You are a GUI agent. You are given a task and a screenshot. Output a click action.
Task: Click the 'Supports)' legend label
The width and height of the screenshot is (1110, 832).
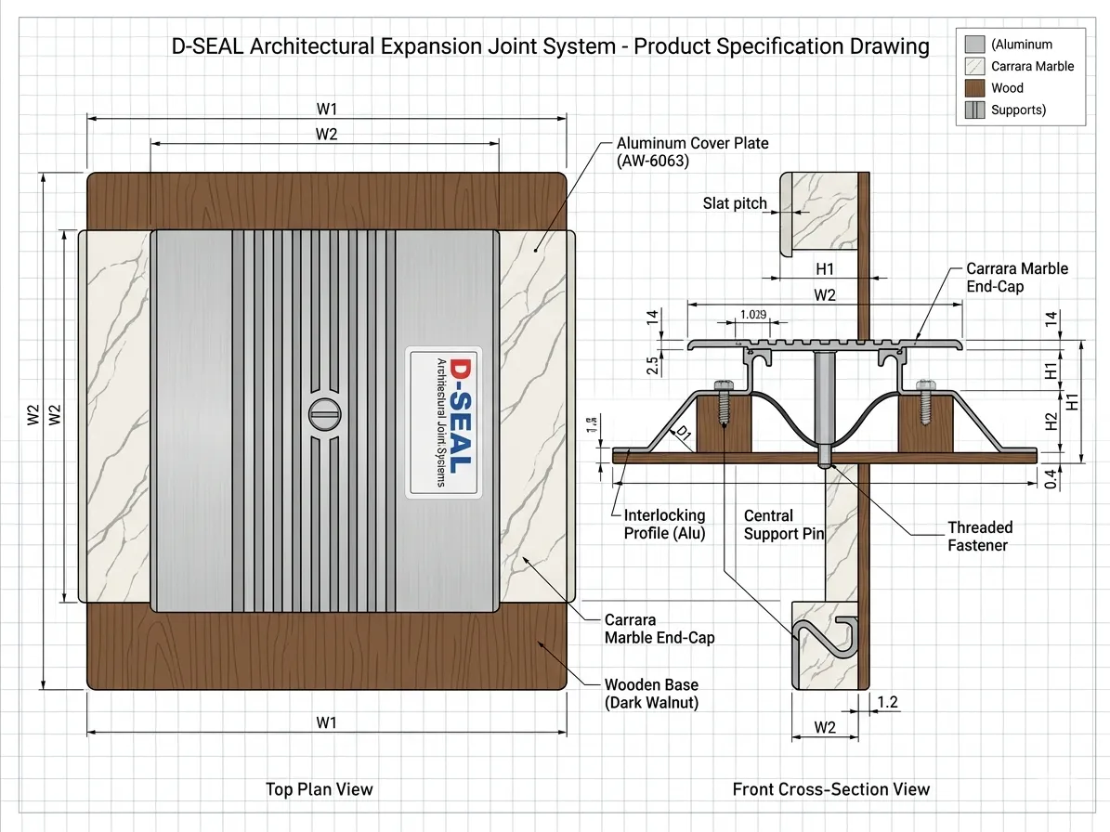1018,110
